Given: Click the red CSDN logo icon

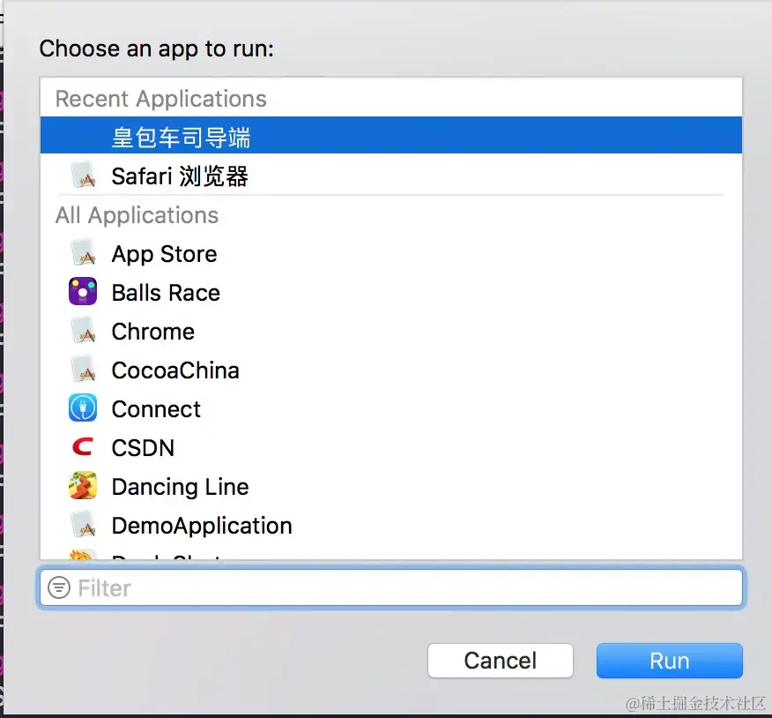Looking at the screenshot, I should point(83,446).
